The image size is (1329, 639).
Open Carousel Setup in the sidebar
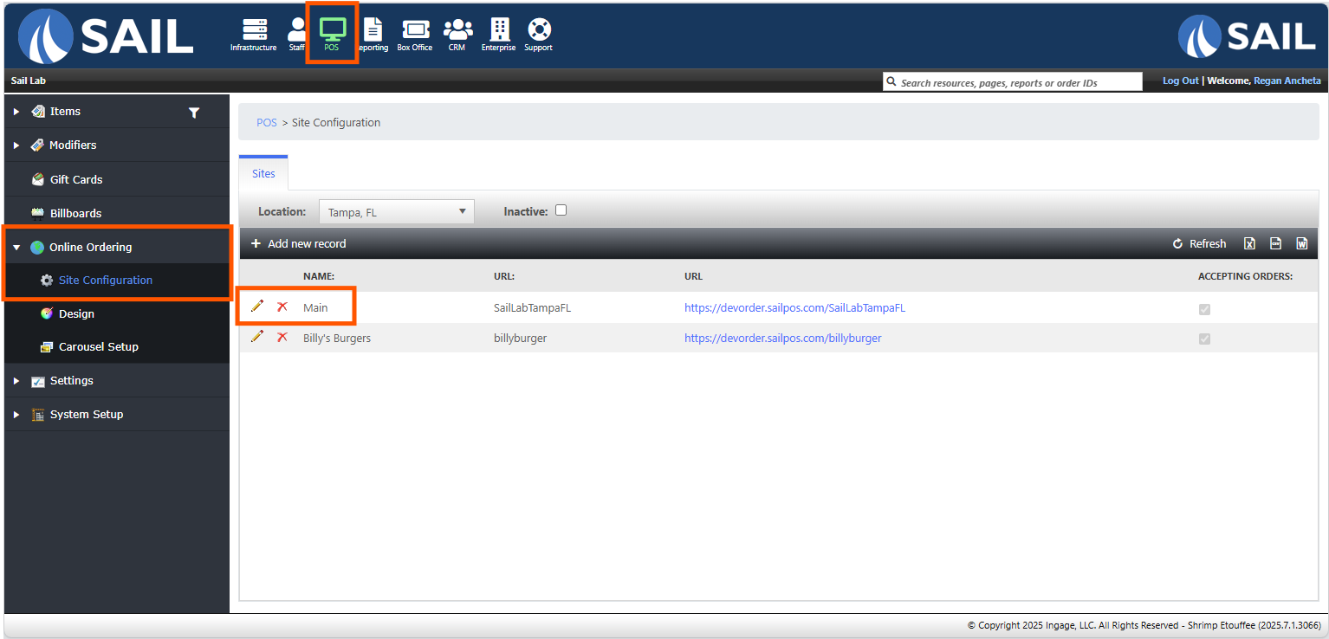tap(98, 347)
